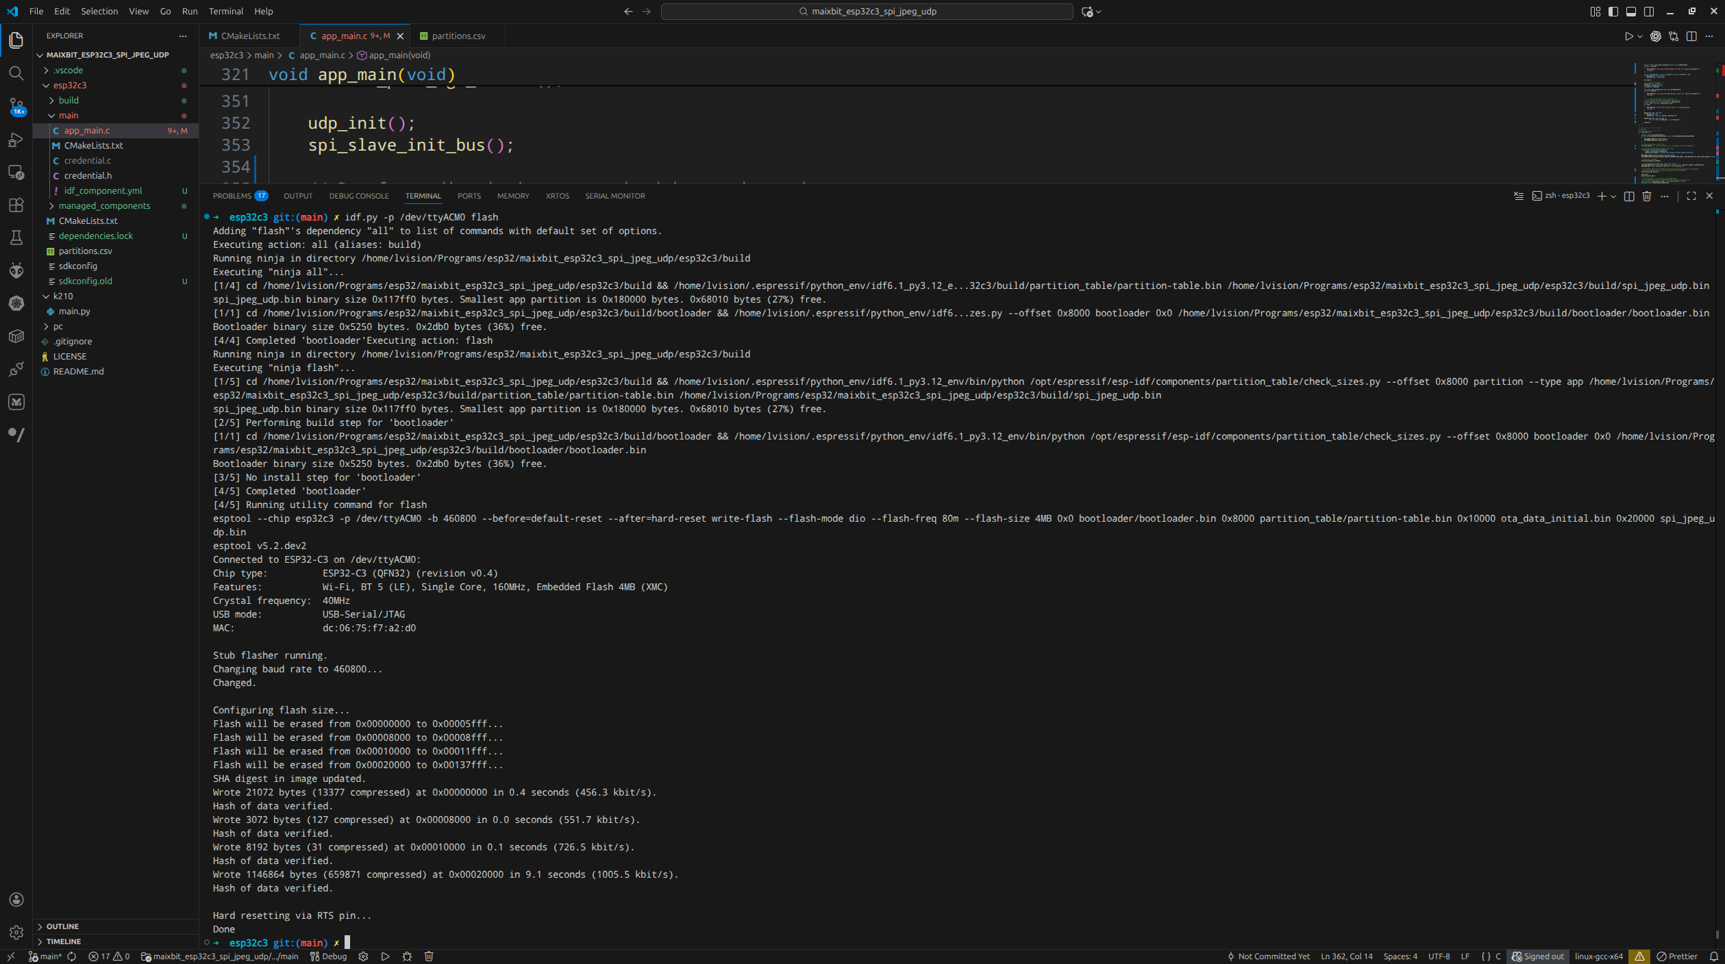Click the Kill Terminal trash icon
The width and height of the screenshot is (1725, 964).
pos(1647,196)
